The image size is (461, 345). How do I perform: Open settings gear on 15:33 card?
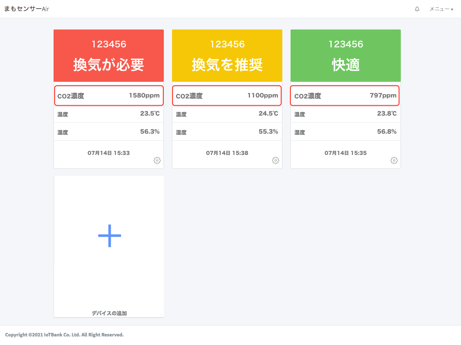point(157,160)
